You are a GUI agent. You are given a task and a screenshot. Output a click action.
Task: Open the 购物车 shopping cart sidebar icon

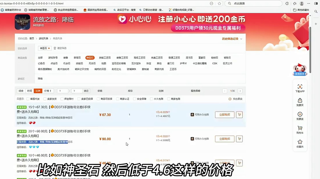coord(300,129)
